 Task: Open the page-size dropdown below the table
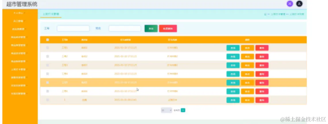[166, 110]
